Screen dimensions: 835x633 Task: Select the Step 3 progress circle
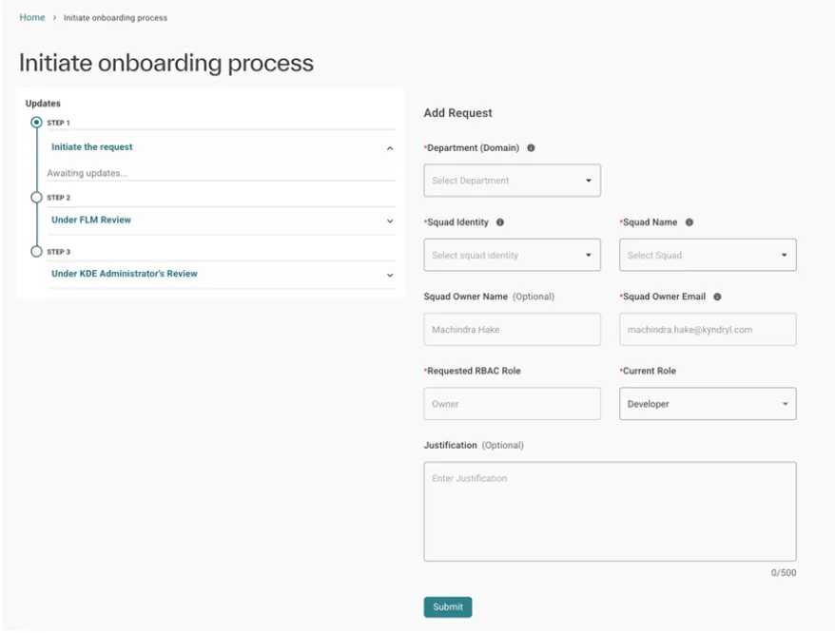click(36, 251)
